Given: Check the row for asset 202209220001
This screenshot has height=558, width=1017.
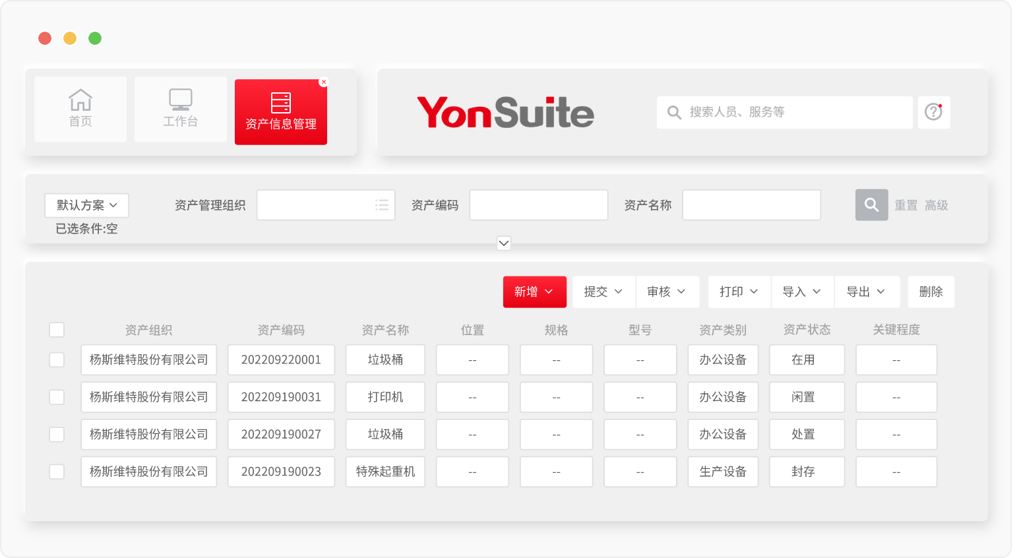Looking at the screenshot, I should pyautogui.click(x=57, y=359).
